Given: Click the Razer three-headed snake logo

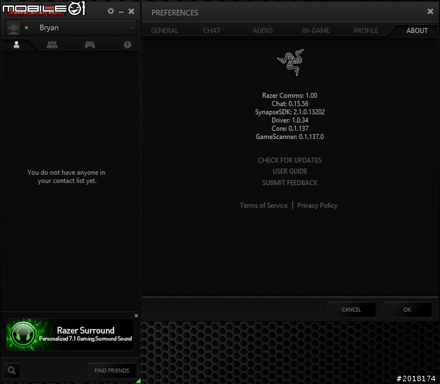Looking at the screenshot, I should tap(291, 63).
